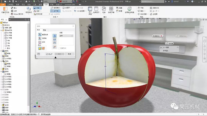Viewport: 207px width, 116px height.
Task: Open the lighting style combo box in ribbon
Action: coord(42,14)
